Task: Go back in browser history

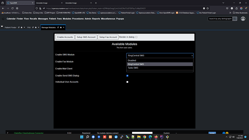Action: [x=3, y=8]
